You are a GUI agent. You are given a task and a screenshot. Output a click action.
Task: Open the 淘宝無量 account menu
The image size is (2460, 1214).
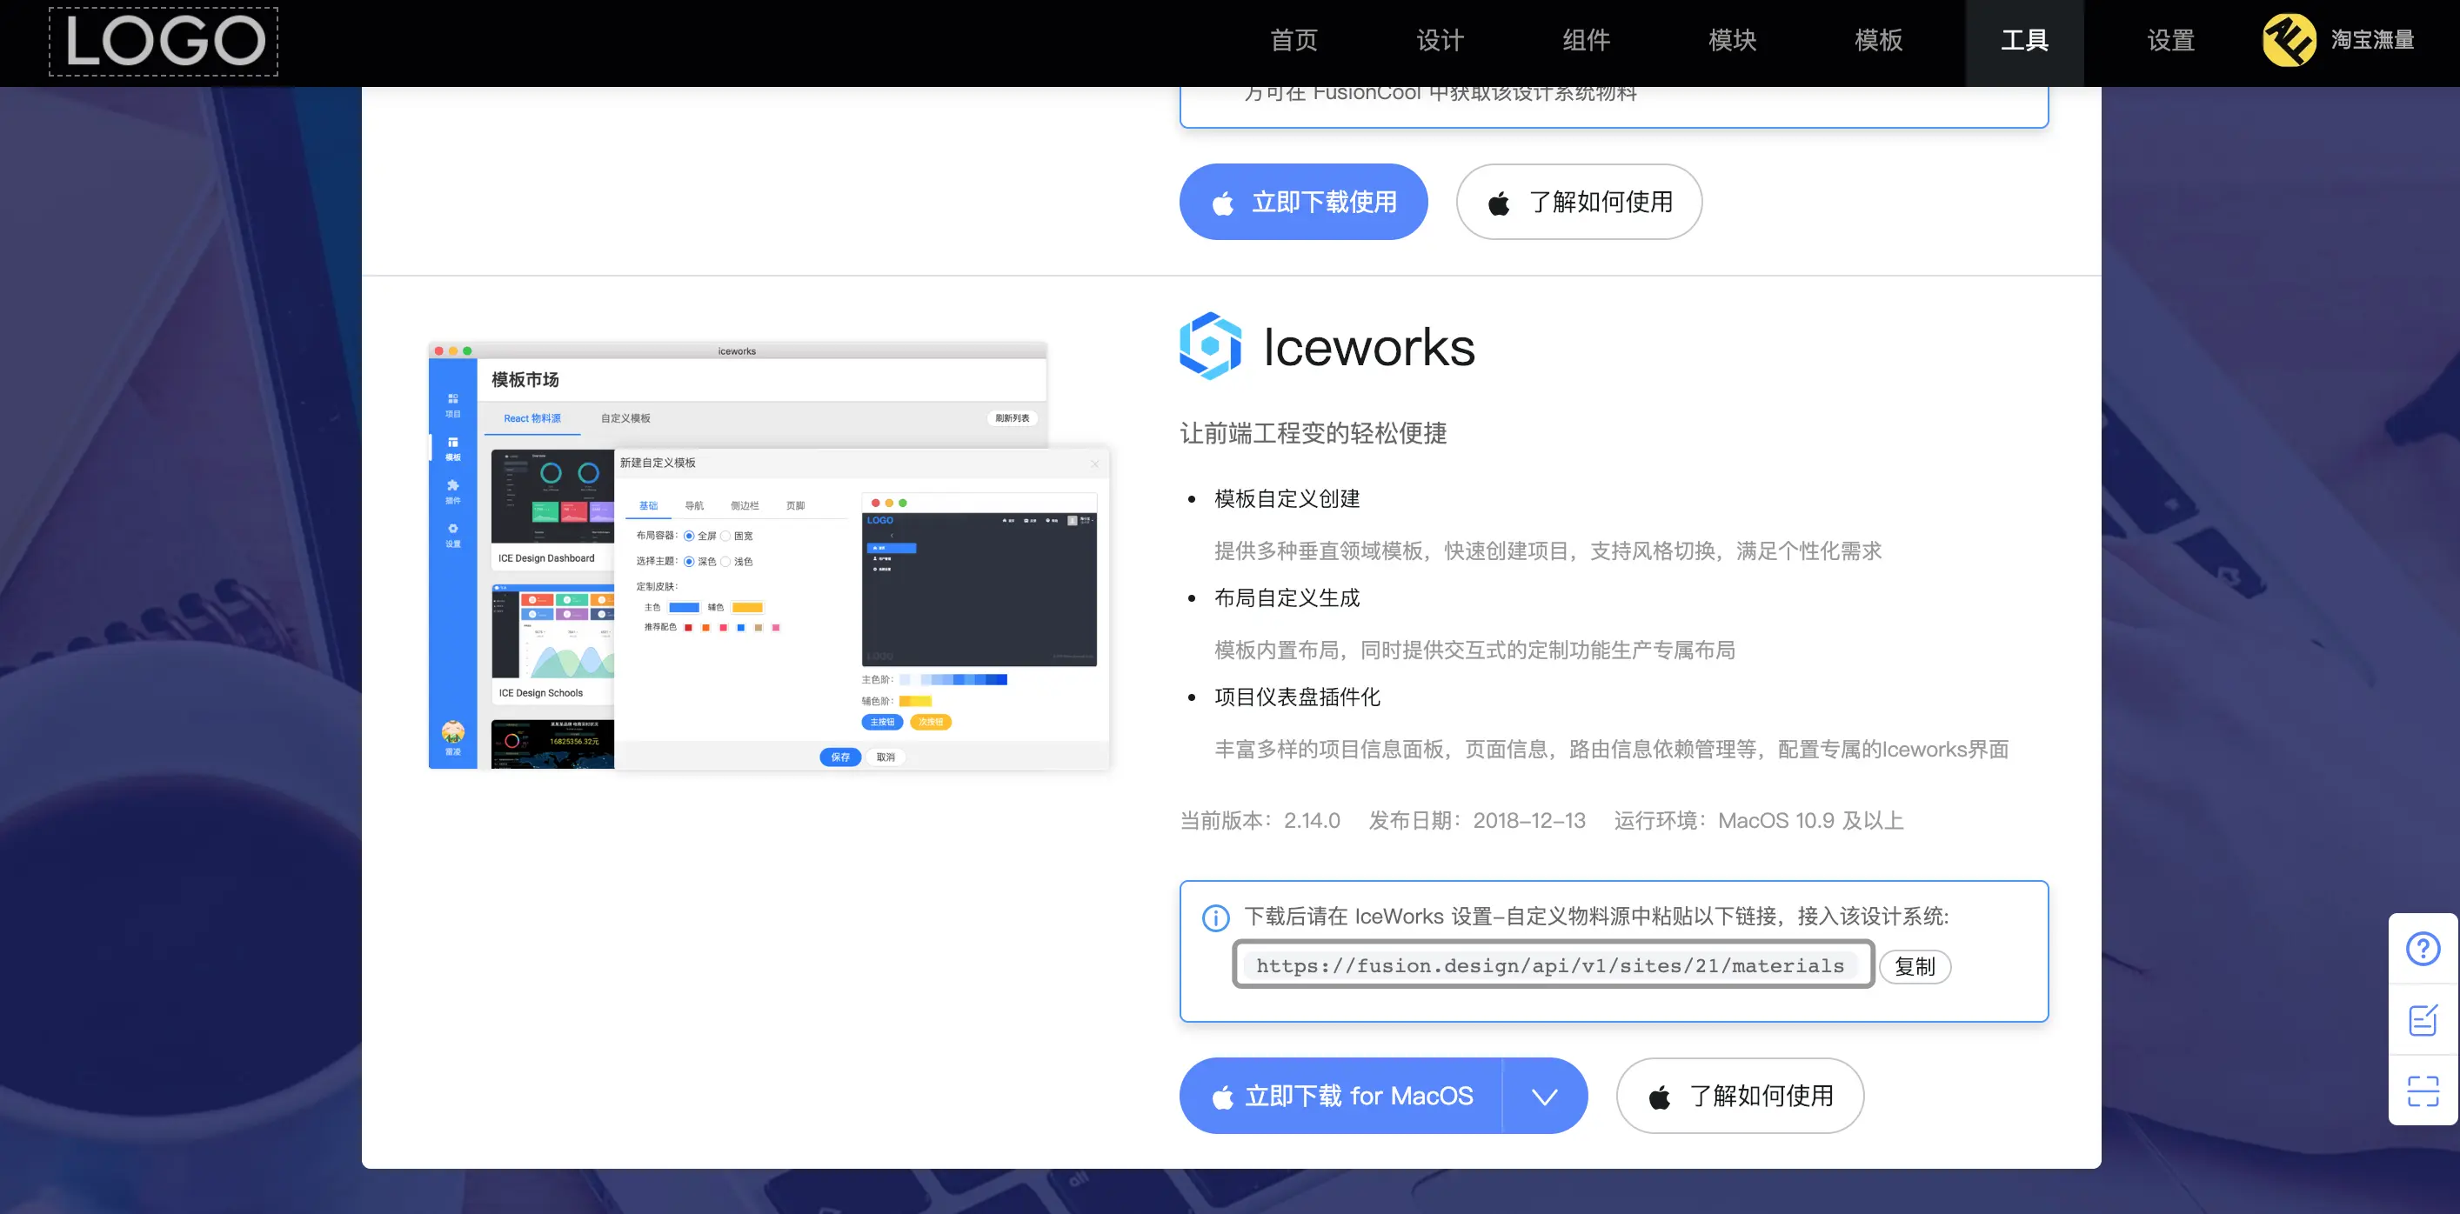click(x=2372, y=40)
